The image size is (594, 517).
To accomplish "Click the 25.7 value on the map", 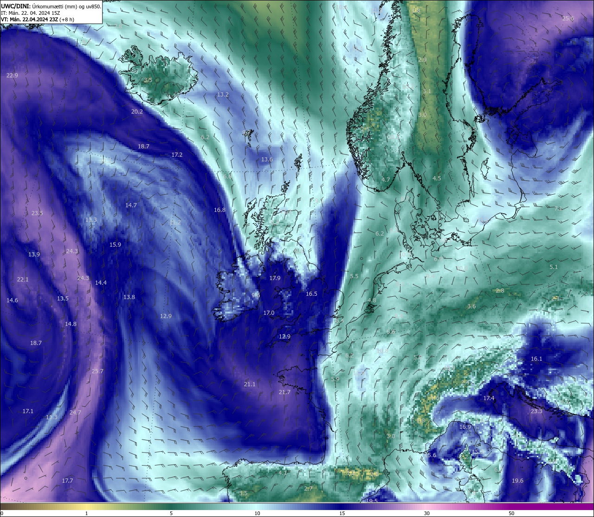I will click(97, 371).
